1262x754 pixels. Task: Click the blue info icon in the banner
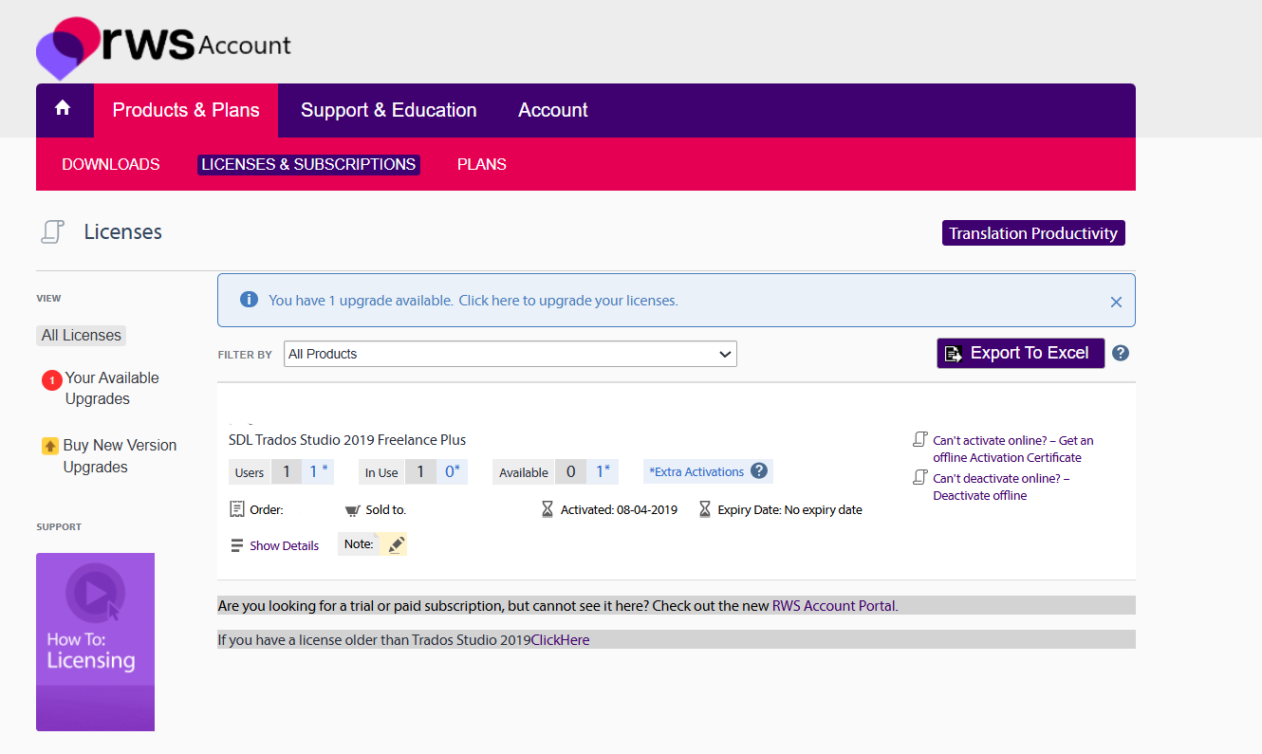click(x=249, y=300)
